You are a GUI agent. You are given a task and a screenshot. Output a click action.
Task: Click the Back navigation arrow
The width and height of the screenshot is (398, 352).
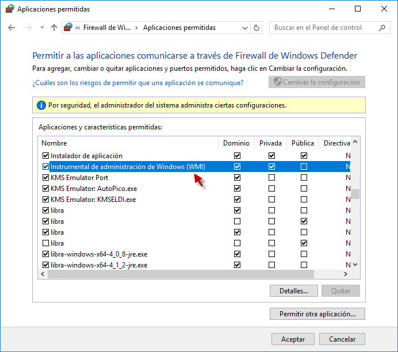(x=12, y=28)
